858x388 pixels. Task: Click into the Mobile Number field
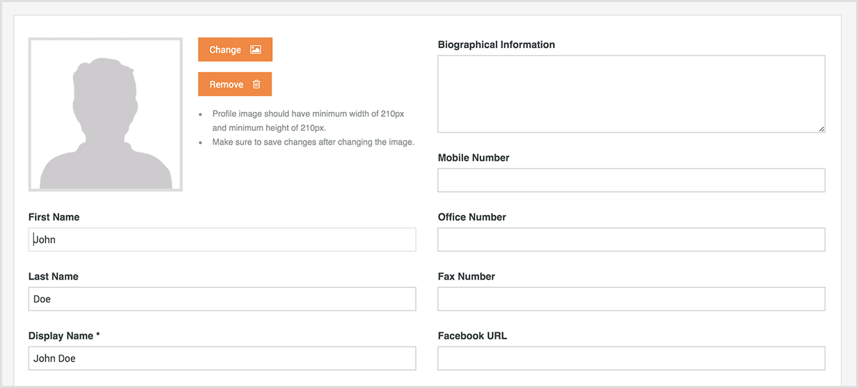630,180
